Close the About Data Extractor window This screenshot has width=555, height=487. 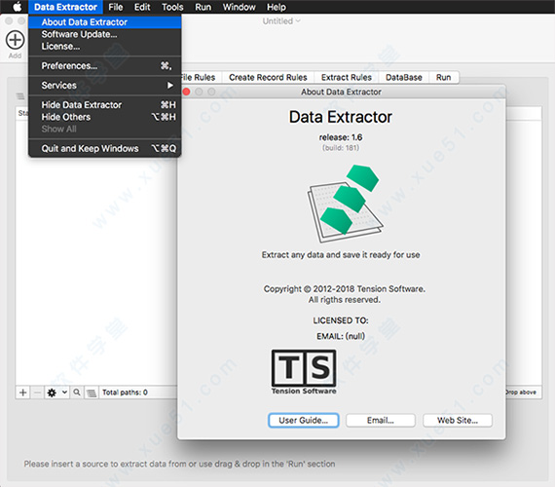coord(186,92)
